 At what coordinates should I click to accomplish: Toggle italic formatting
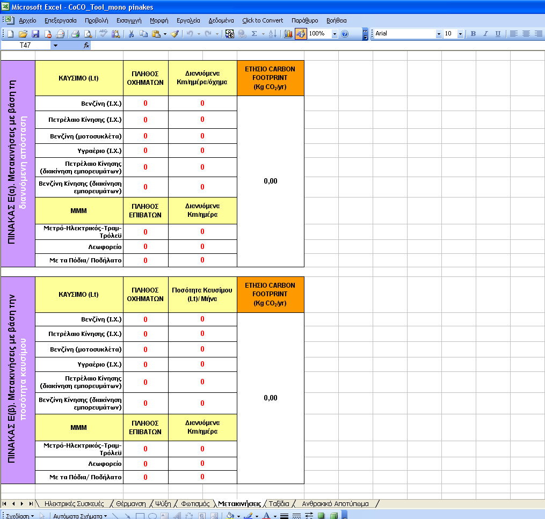pyautogui.click(x=485, y=34)
